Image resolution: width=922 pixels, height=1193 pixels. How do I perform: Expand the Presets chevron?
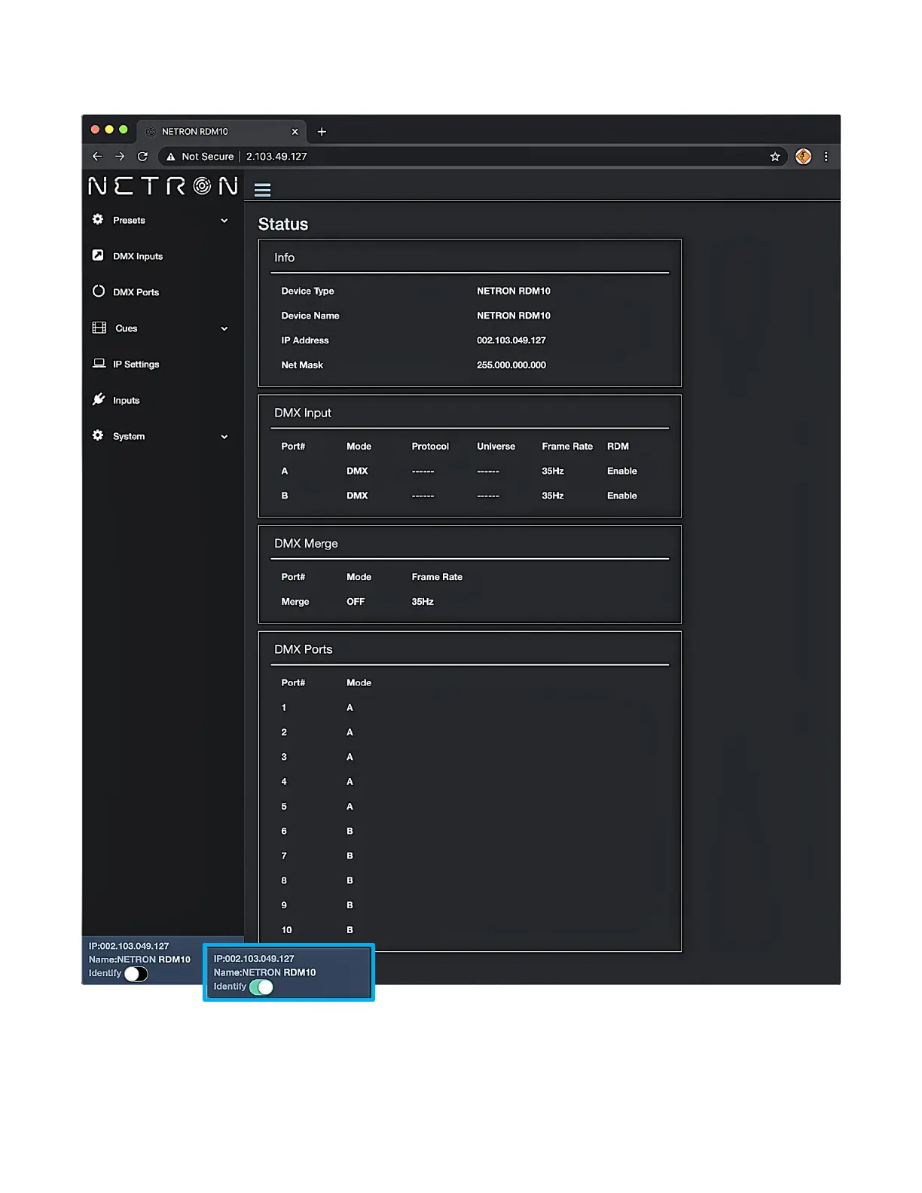pos(224,221)
